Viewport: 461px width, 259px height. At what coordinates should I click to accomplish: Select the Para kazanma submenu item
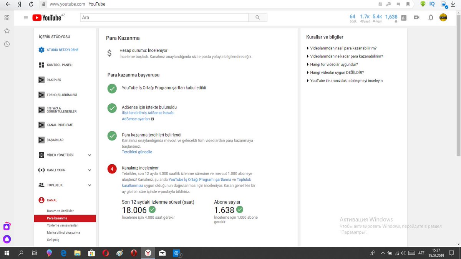point(65,218)
